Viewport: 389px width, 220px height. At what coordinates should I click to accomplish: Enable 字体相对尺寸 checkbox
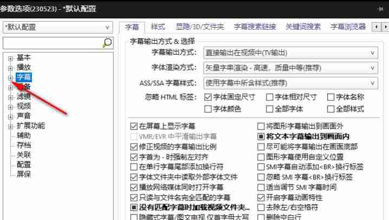click(x=269, y=97)
